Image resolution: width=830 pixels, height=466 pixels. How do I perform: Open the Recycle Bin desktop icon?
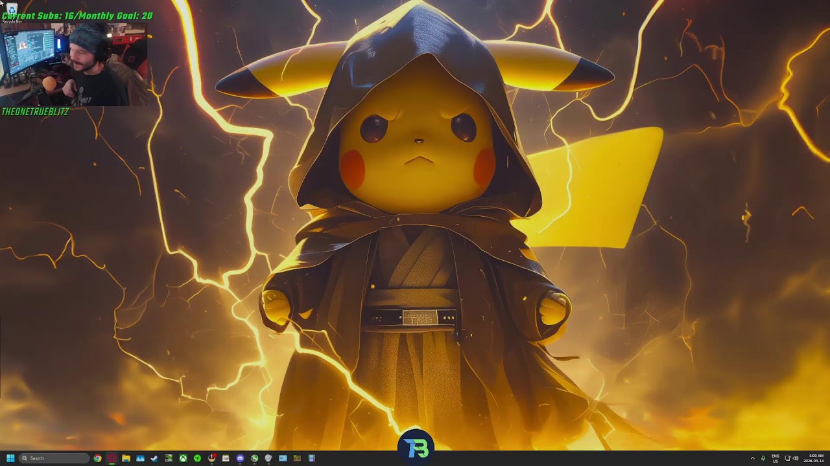click(x=11, y=12)
